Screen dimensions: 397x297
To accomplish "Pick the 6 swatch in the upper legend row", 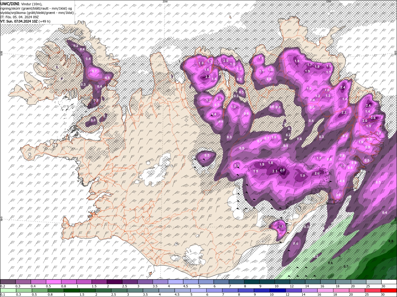I will pos(221,282).
